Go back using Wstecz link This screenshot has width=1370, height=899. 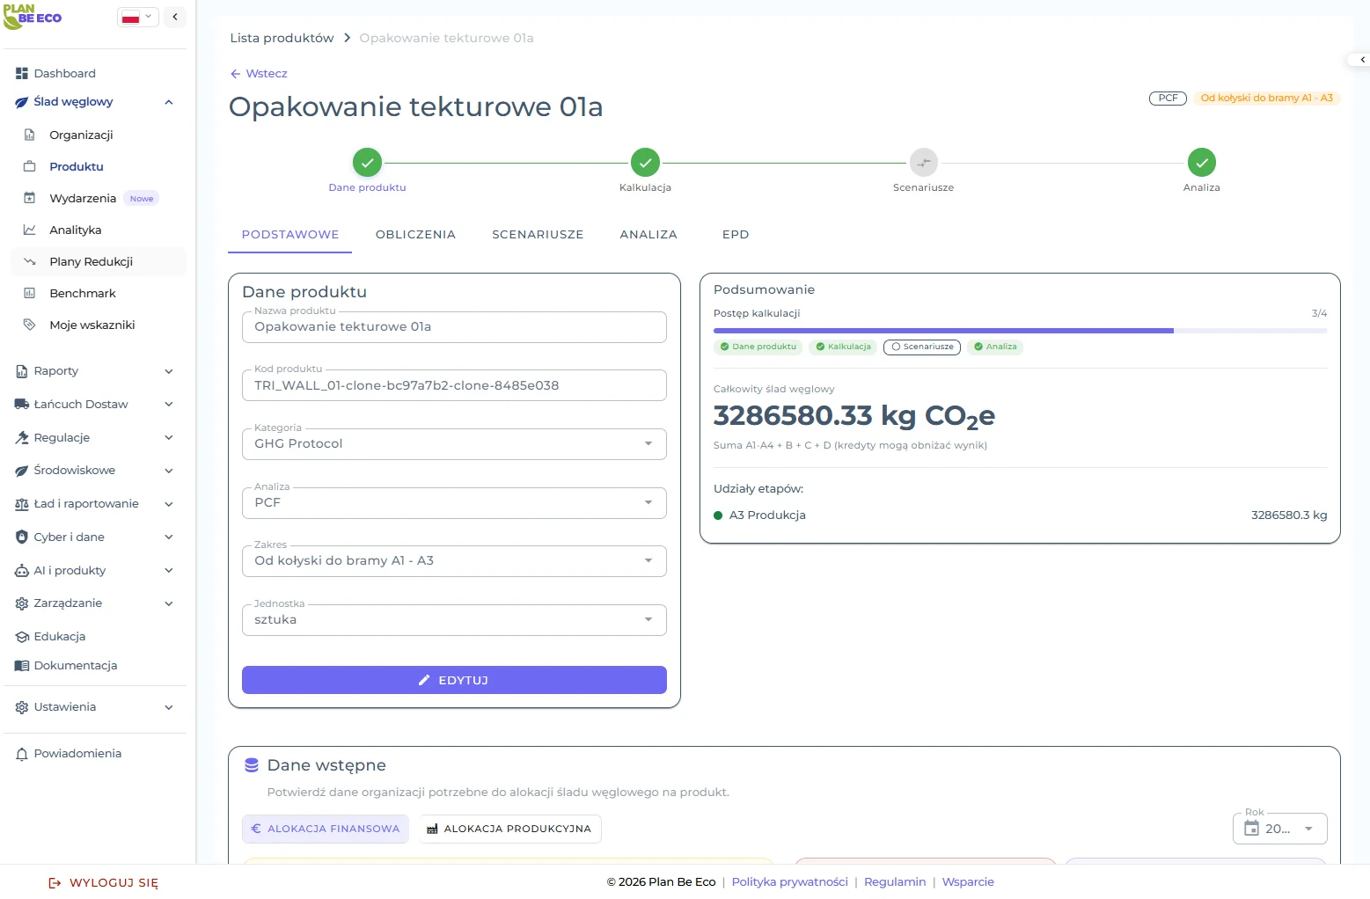(x=259, y=74)
